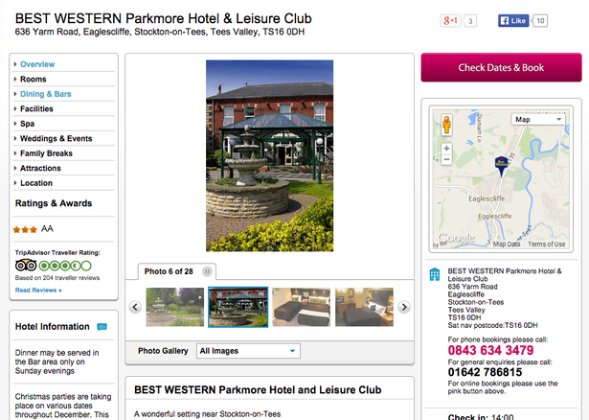The height and width of the screenshot is (420, 589).
Task: Click the Check Dates & Book button
Action: click(x=501, y=67)
